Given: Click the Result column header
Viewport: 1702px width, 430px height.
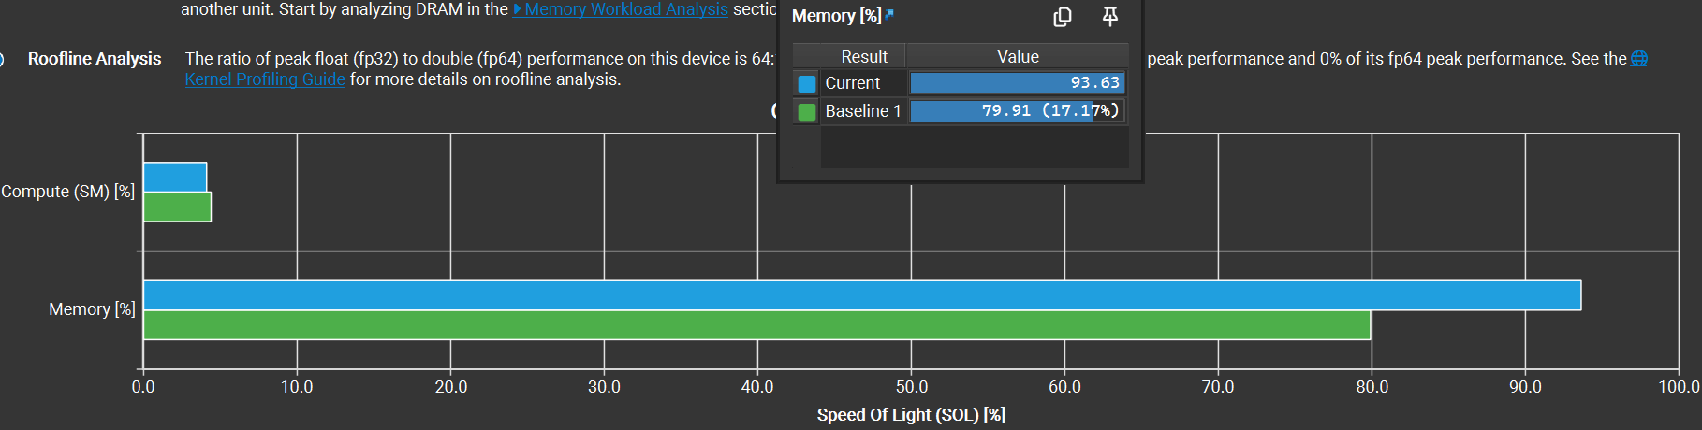Looking at the screenshot, I should pos(863,57).
